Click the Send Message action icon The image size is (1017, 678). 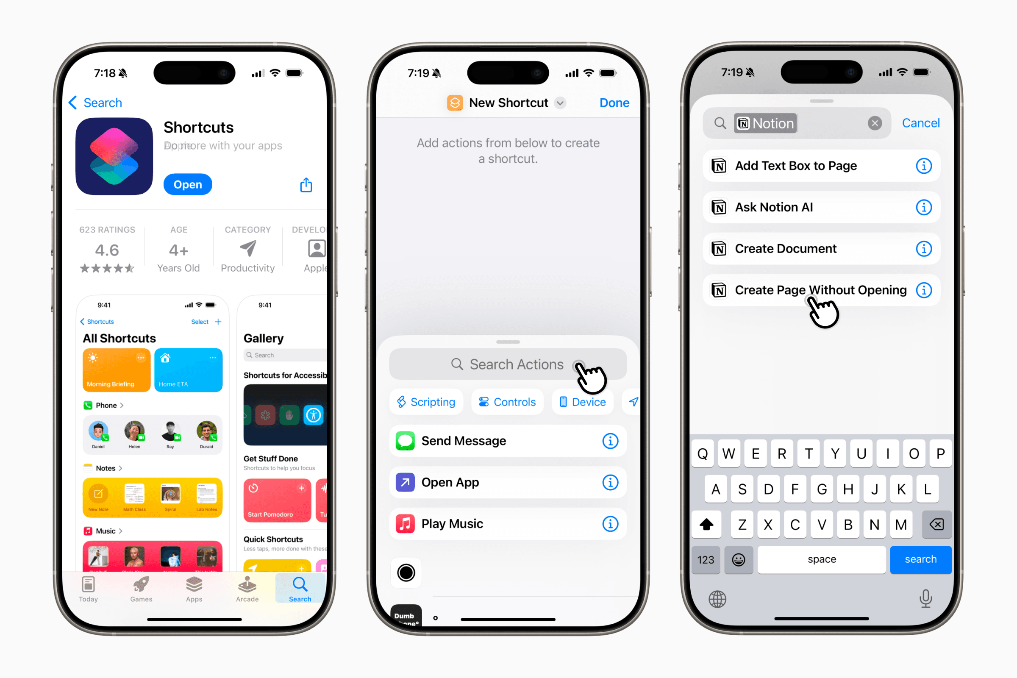405,441
